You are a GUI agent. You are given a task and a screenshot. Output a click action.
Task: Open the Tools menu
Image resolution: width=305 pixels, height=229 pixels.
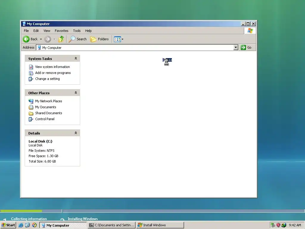tap(77, 31)
